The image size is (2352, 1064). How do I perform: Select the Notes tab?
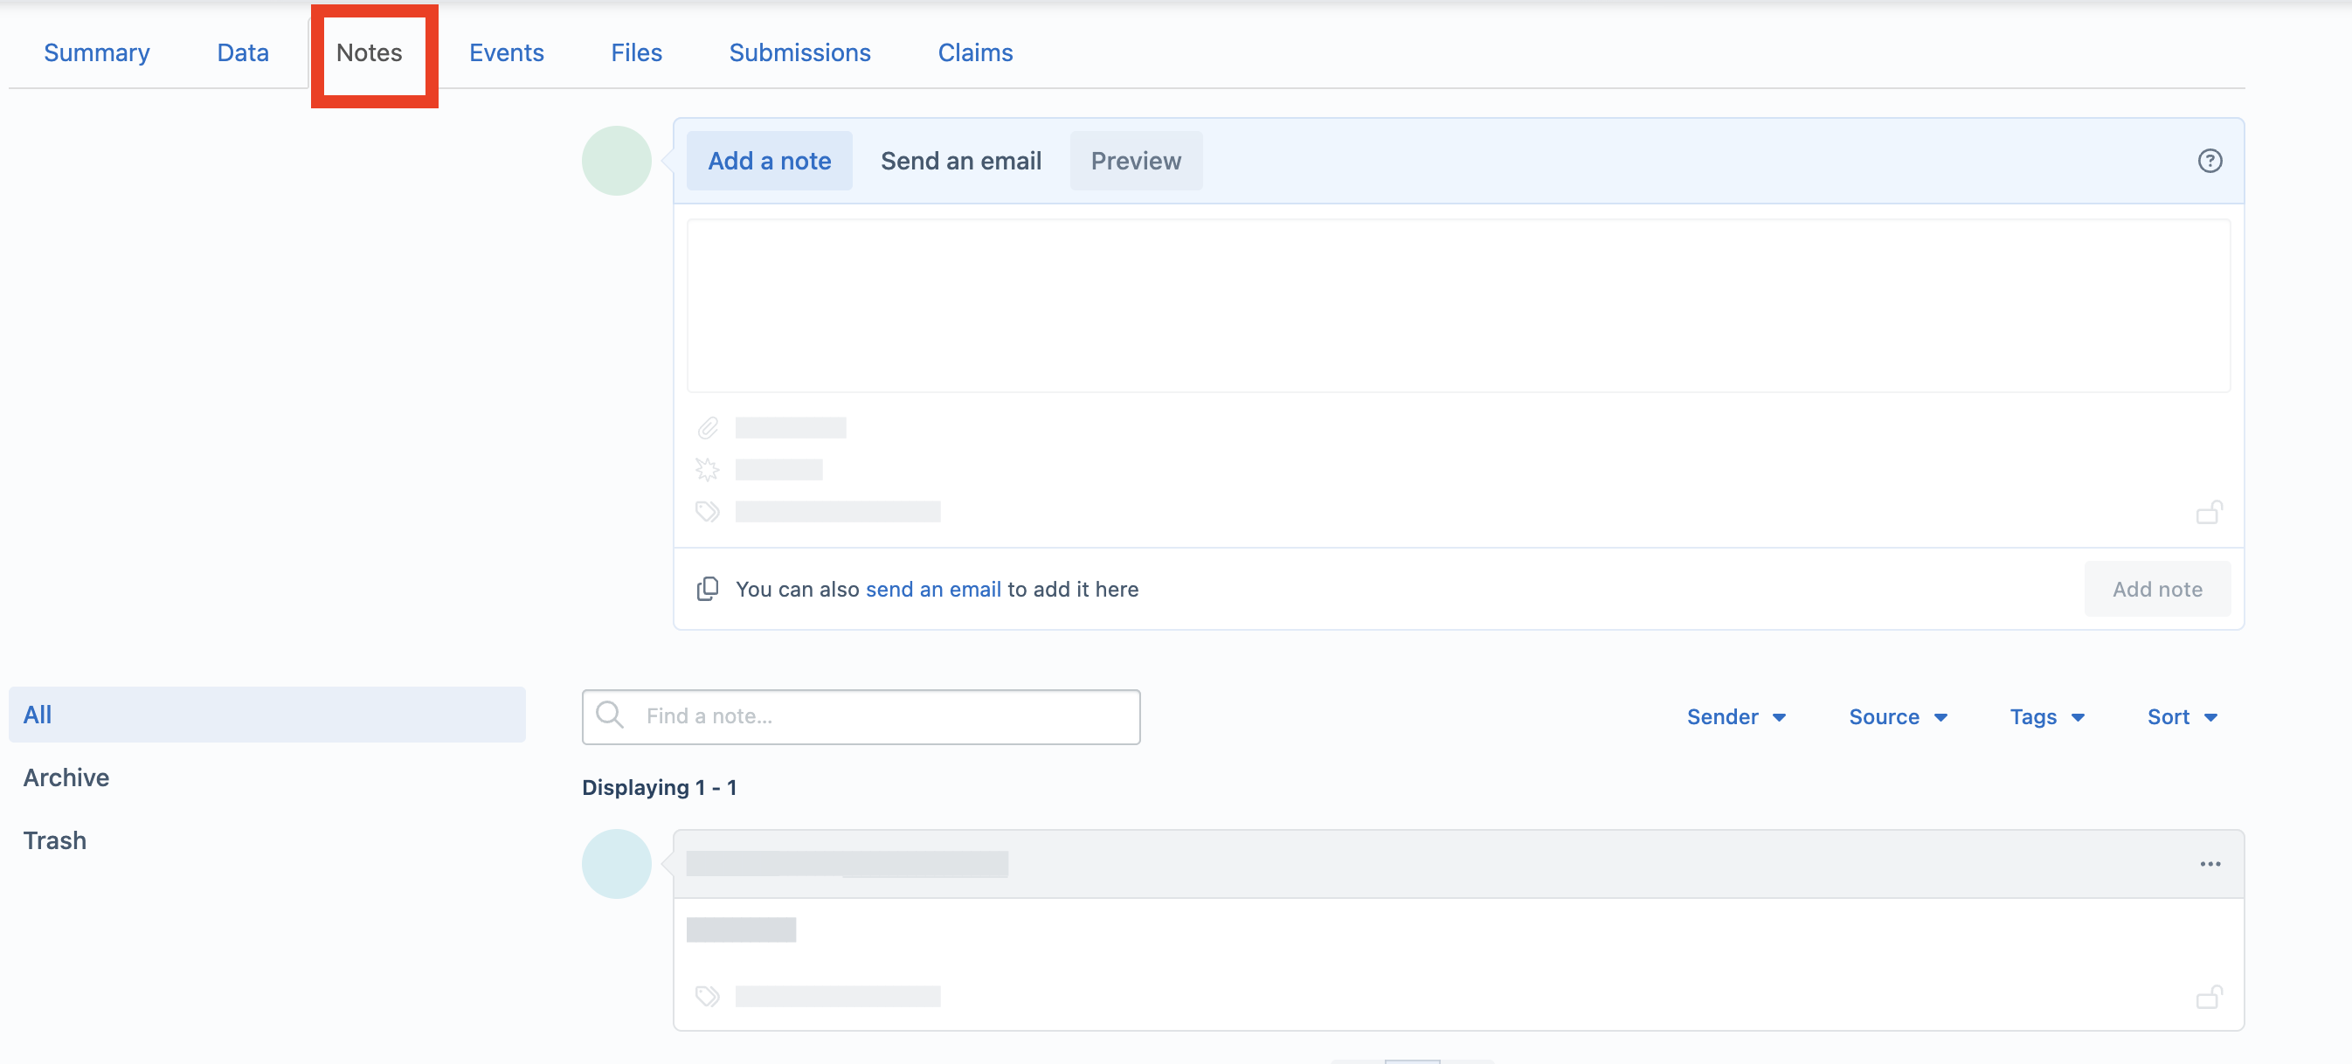(x=369, y=53)
